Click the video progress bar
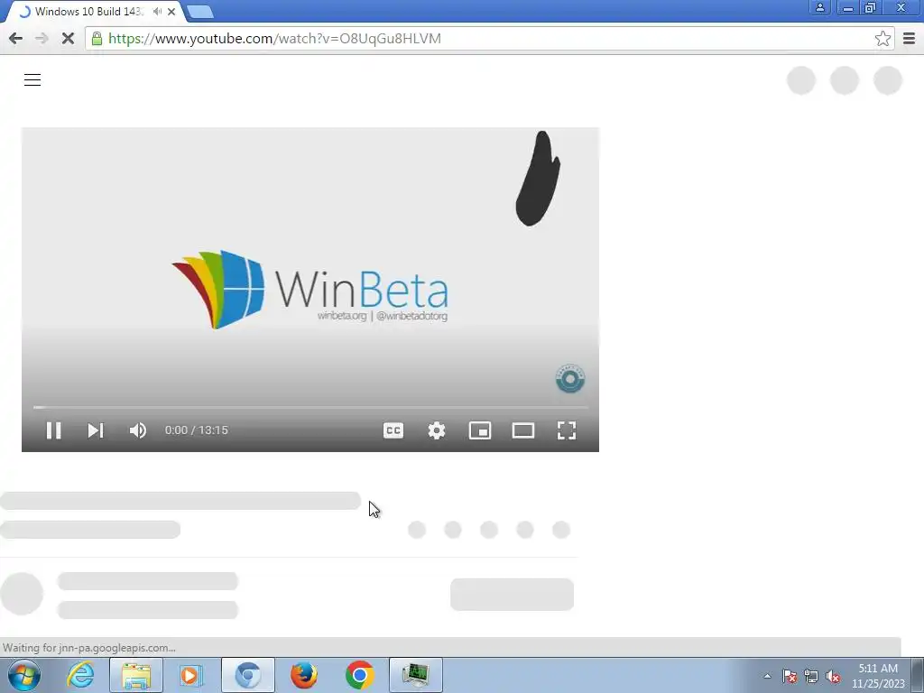Viewport: 924px width, 693px height. pyautogui.click(x=310, y=407)
